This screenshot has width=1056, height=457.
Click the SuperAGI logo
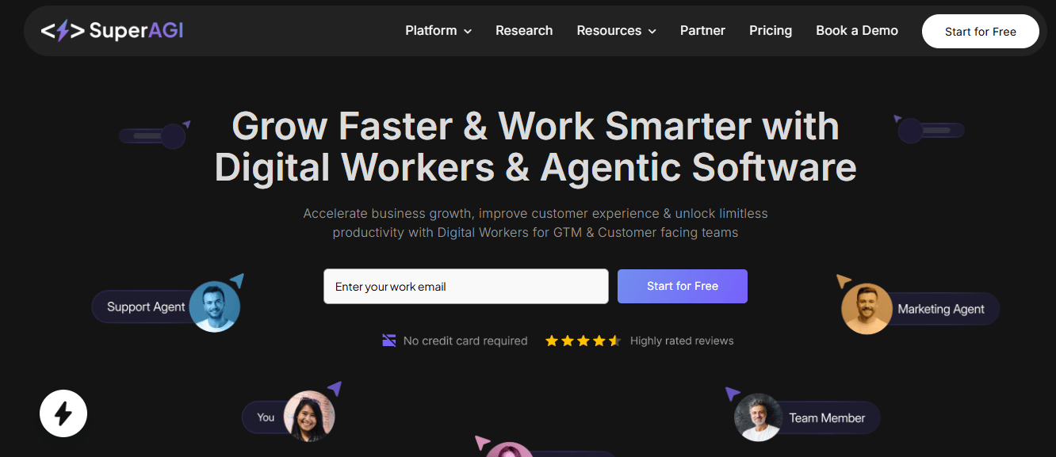click(112, 31)
